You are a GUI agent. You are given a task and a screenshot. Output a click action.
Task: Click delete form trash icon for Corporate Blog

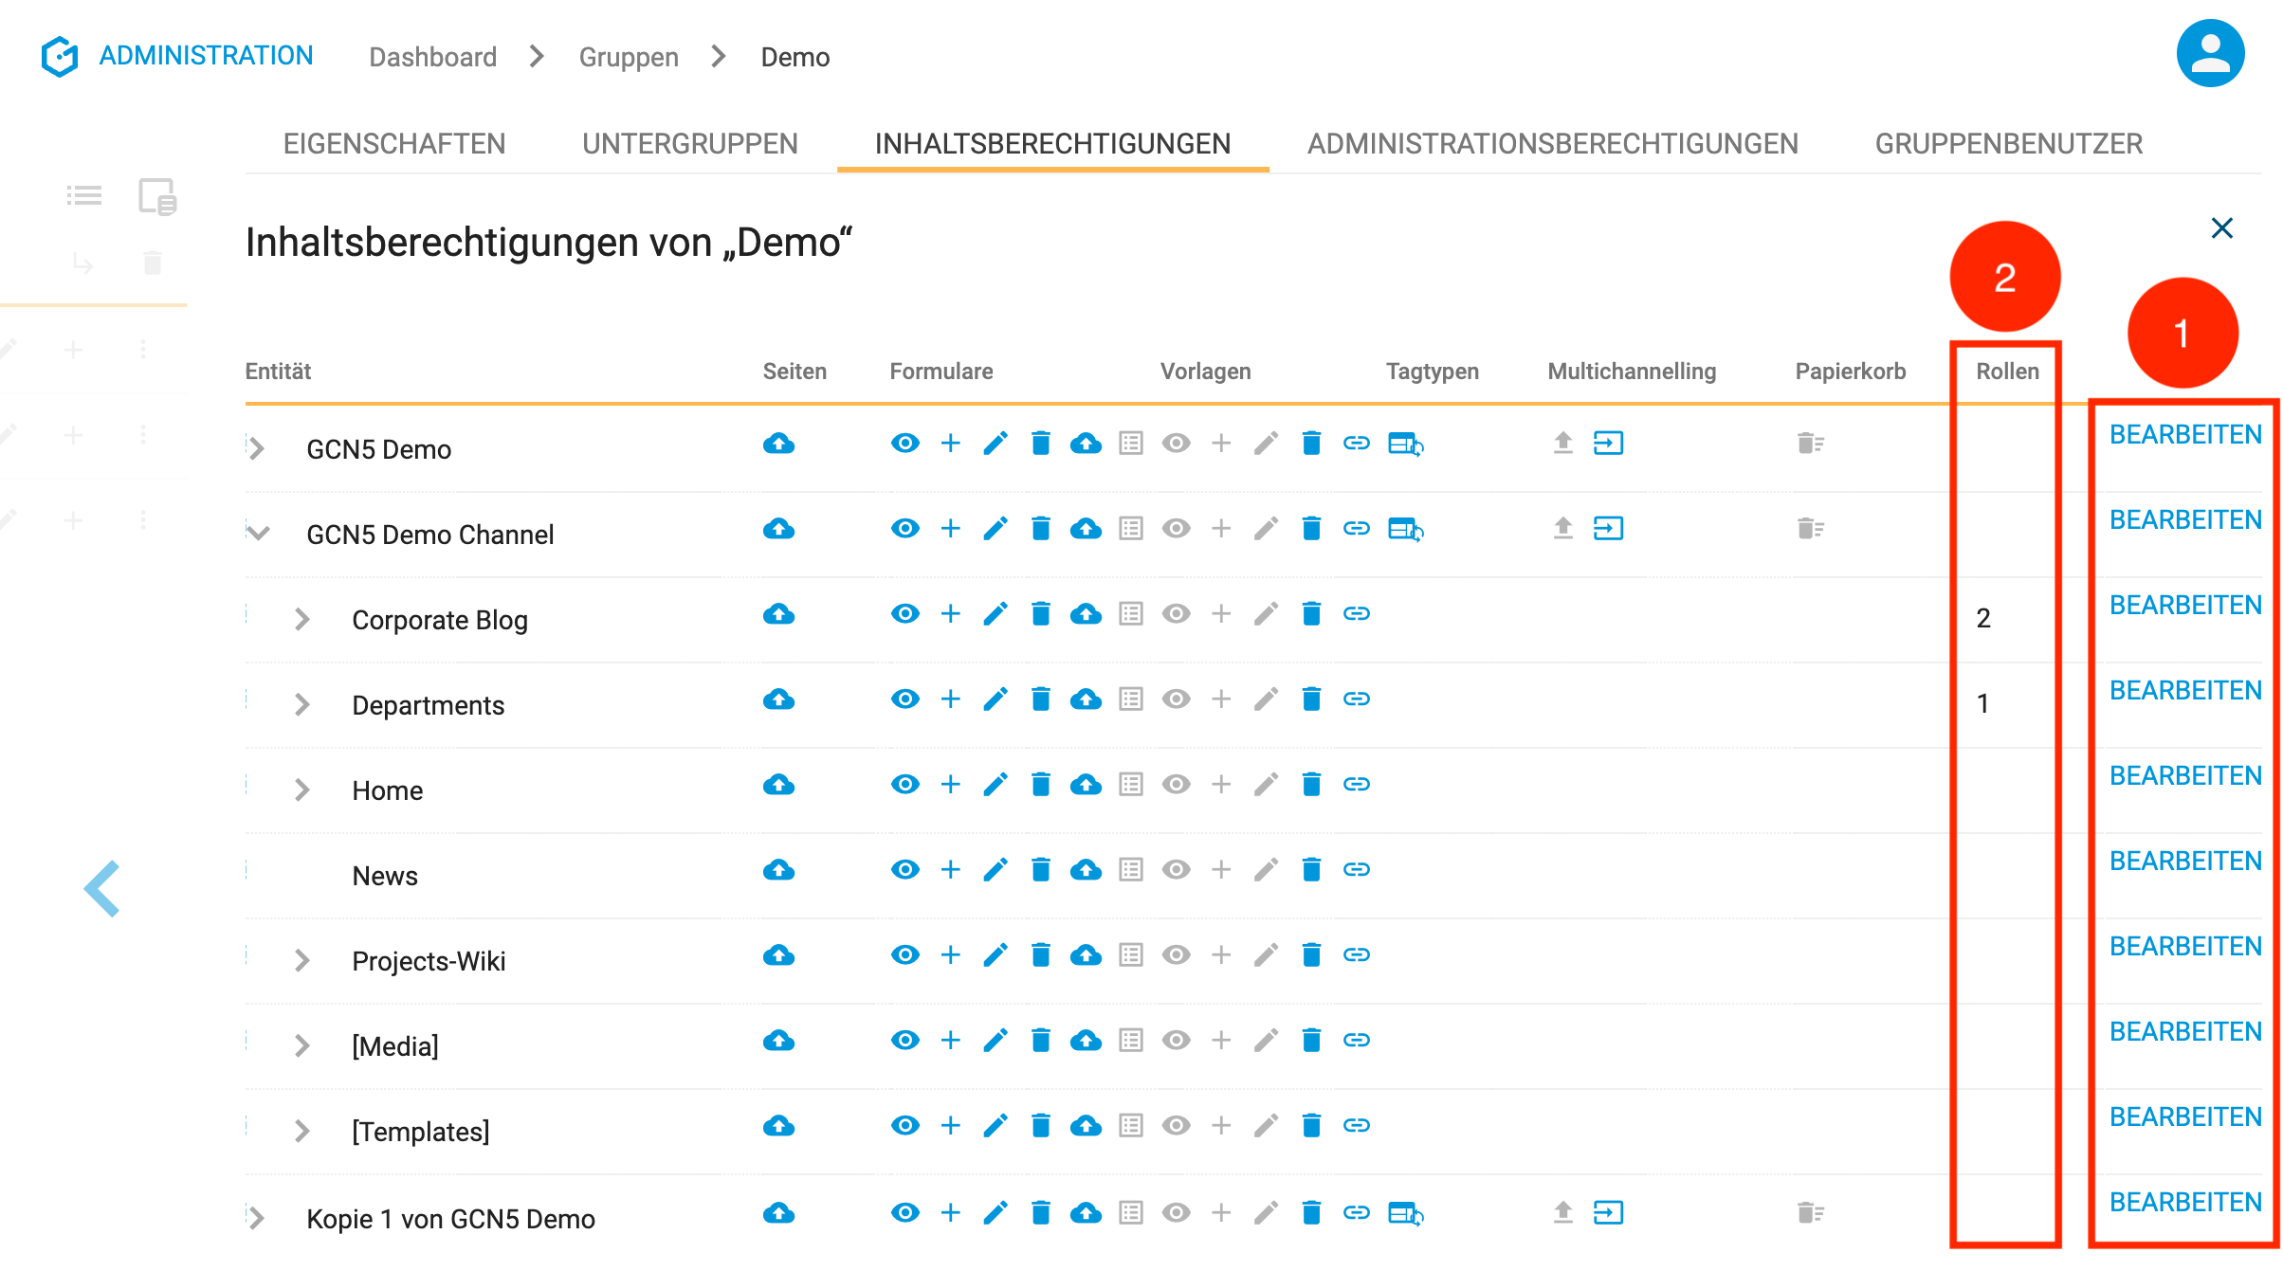[1040, 614]
